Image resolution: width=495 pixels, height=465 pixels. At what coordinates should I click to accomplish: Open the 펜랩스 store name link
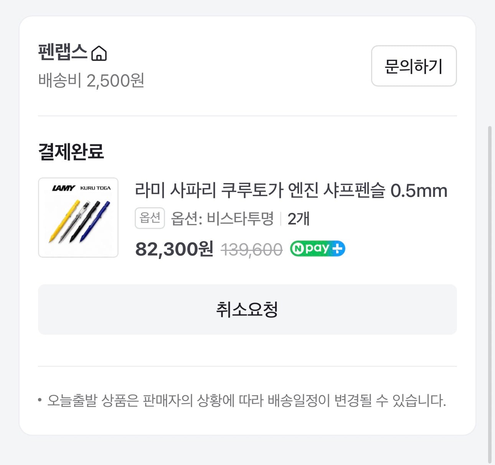pos(63,52)
